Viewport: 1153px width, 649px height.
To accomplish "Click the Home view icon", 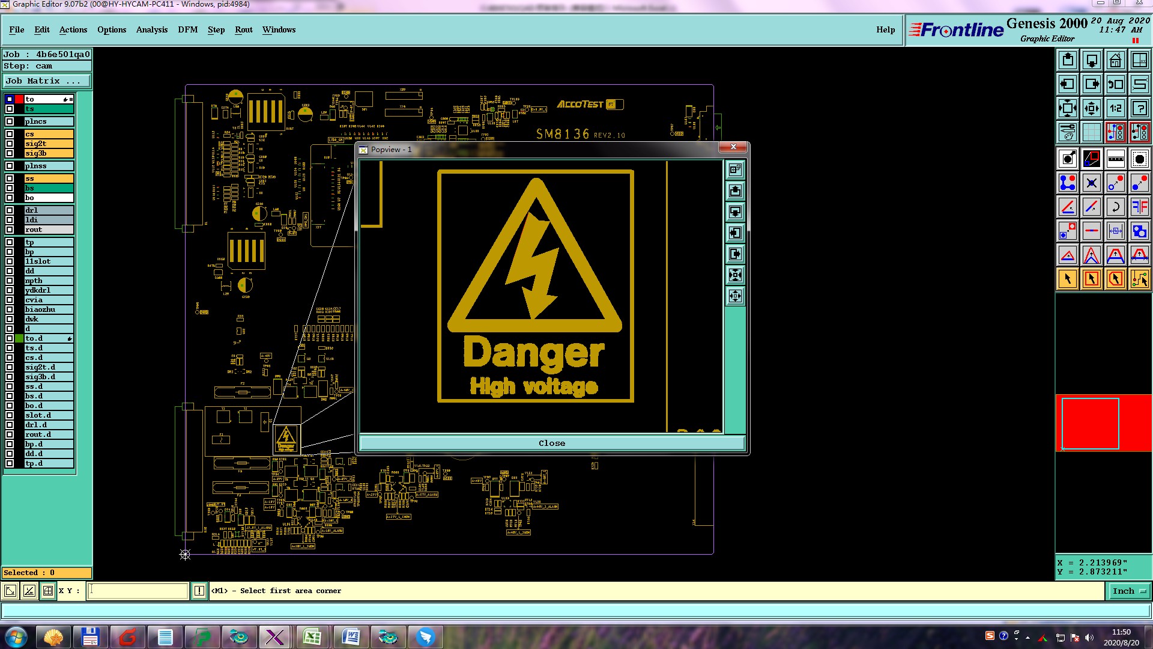I will 1115,60.
